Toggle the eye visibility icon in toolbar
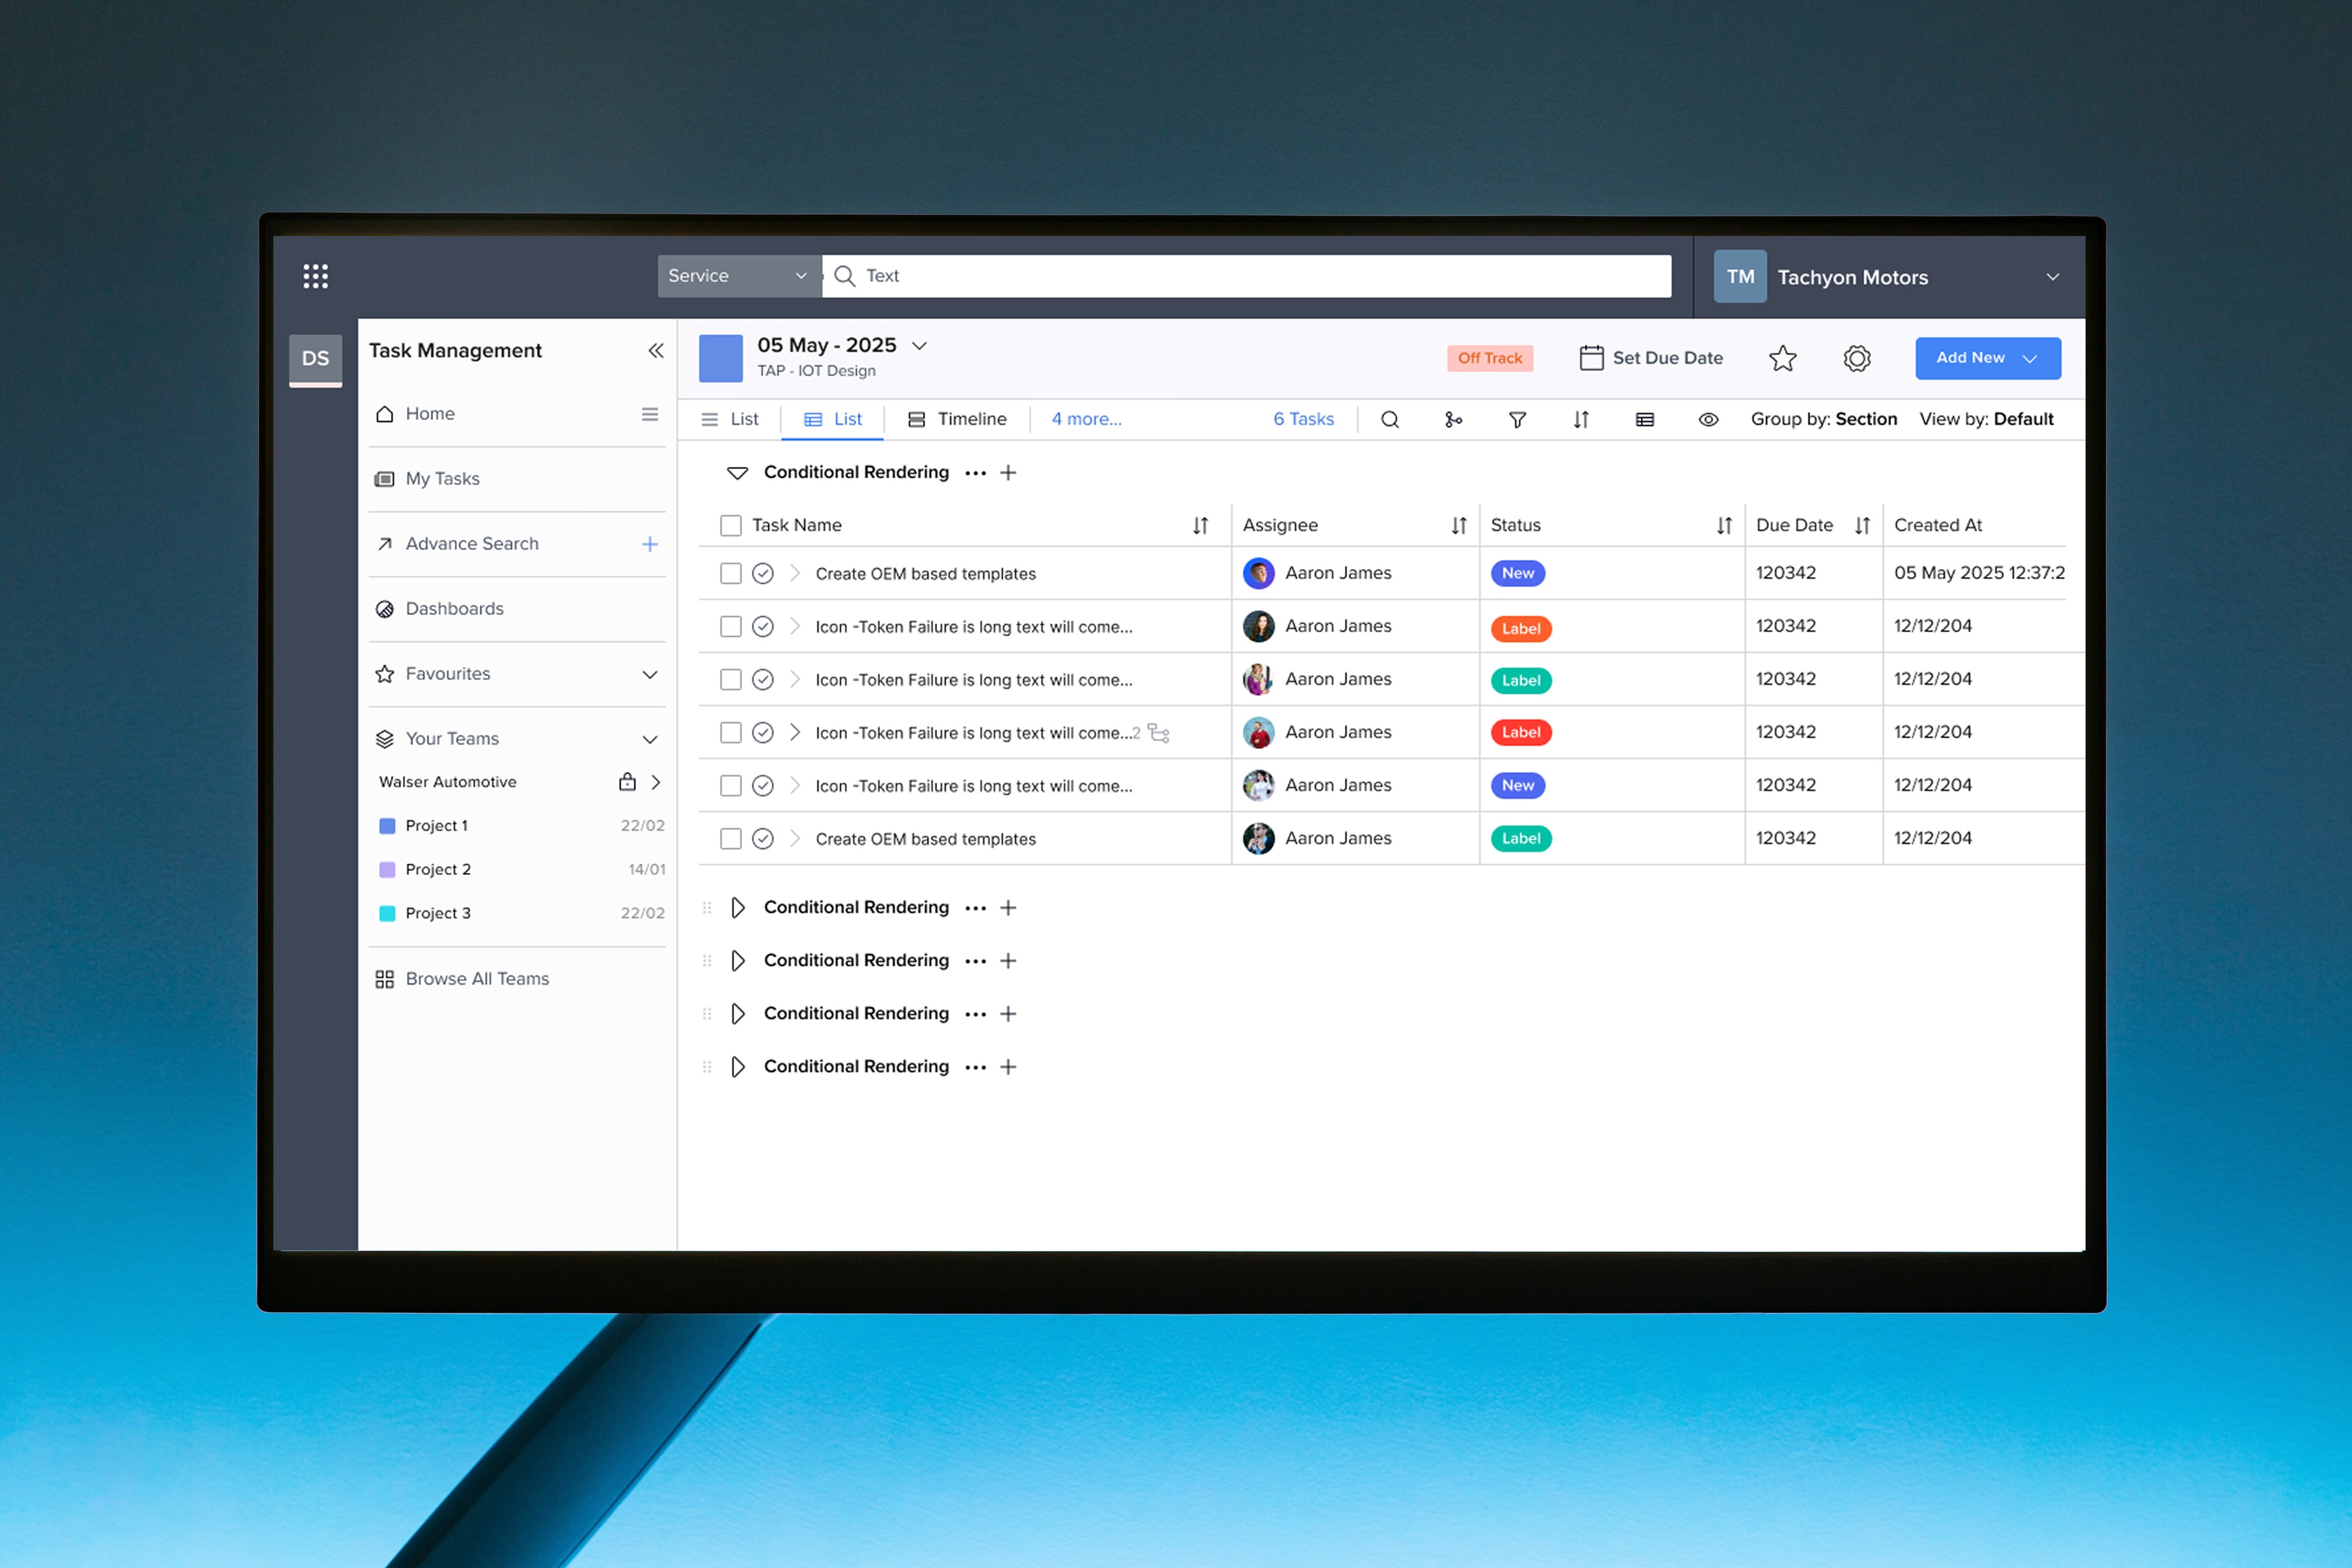Image resolution: width=2352 pixels, height=1568 pixels. tap(1708, 420)
